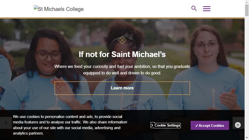Click the Learn more button

[122, 88]
